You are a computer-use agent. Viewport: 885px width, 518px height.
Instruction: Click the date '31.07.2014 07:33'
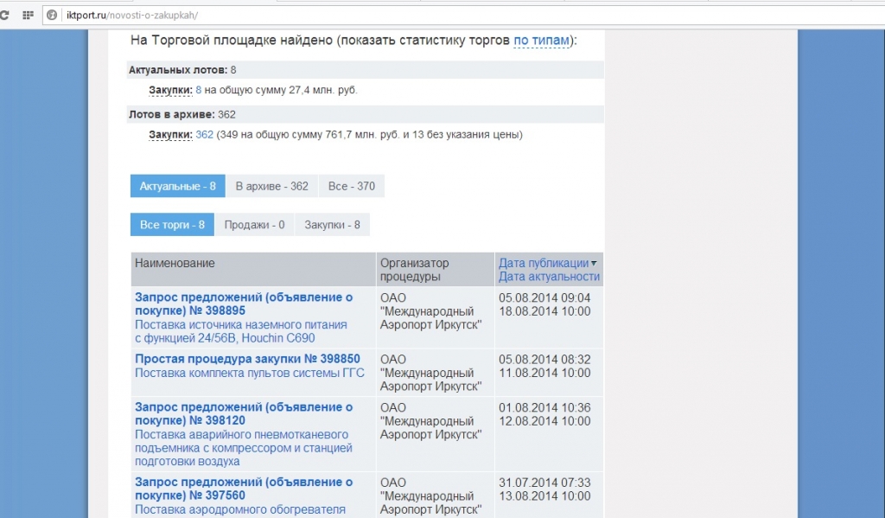pyautogui.click(x=544, y=483)
